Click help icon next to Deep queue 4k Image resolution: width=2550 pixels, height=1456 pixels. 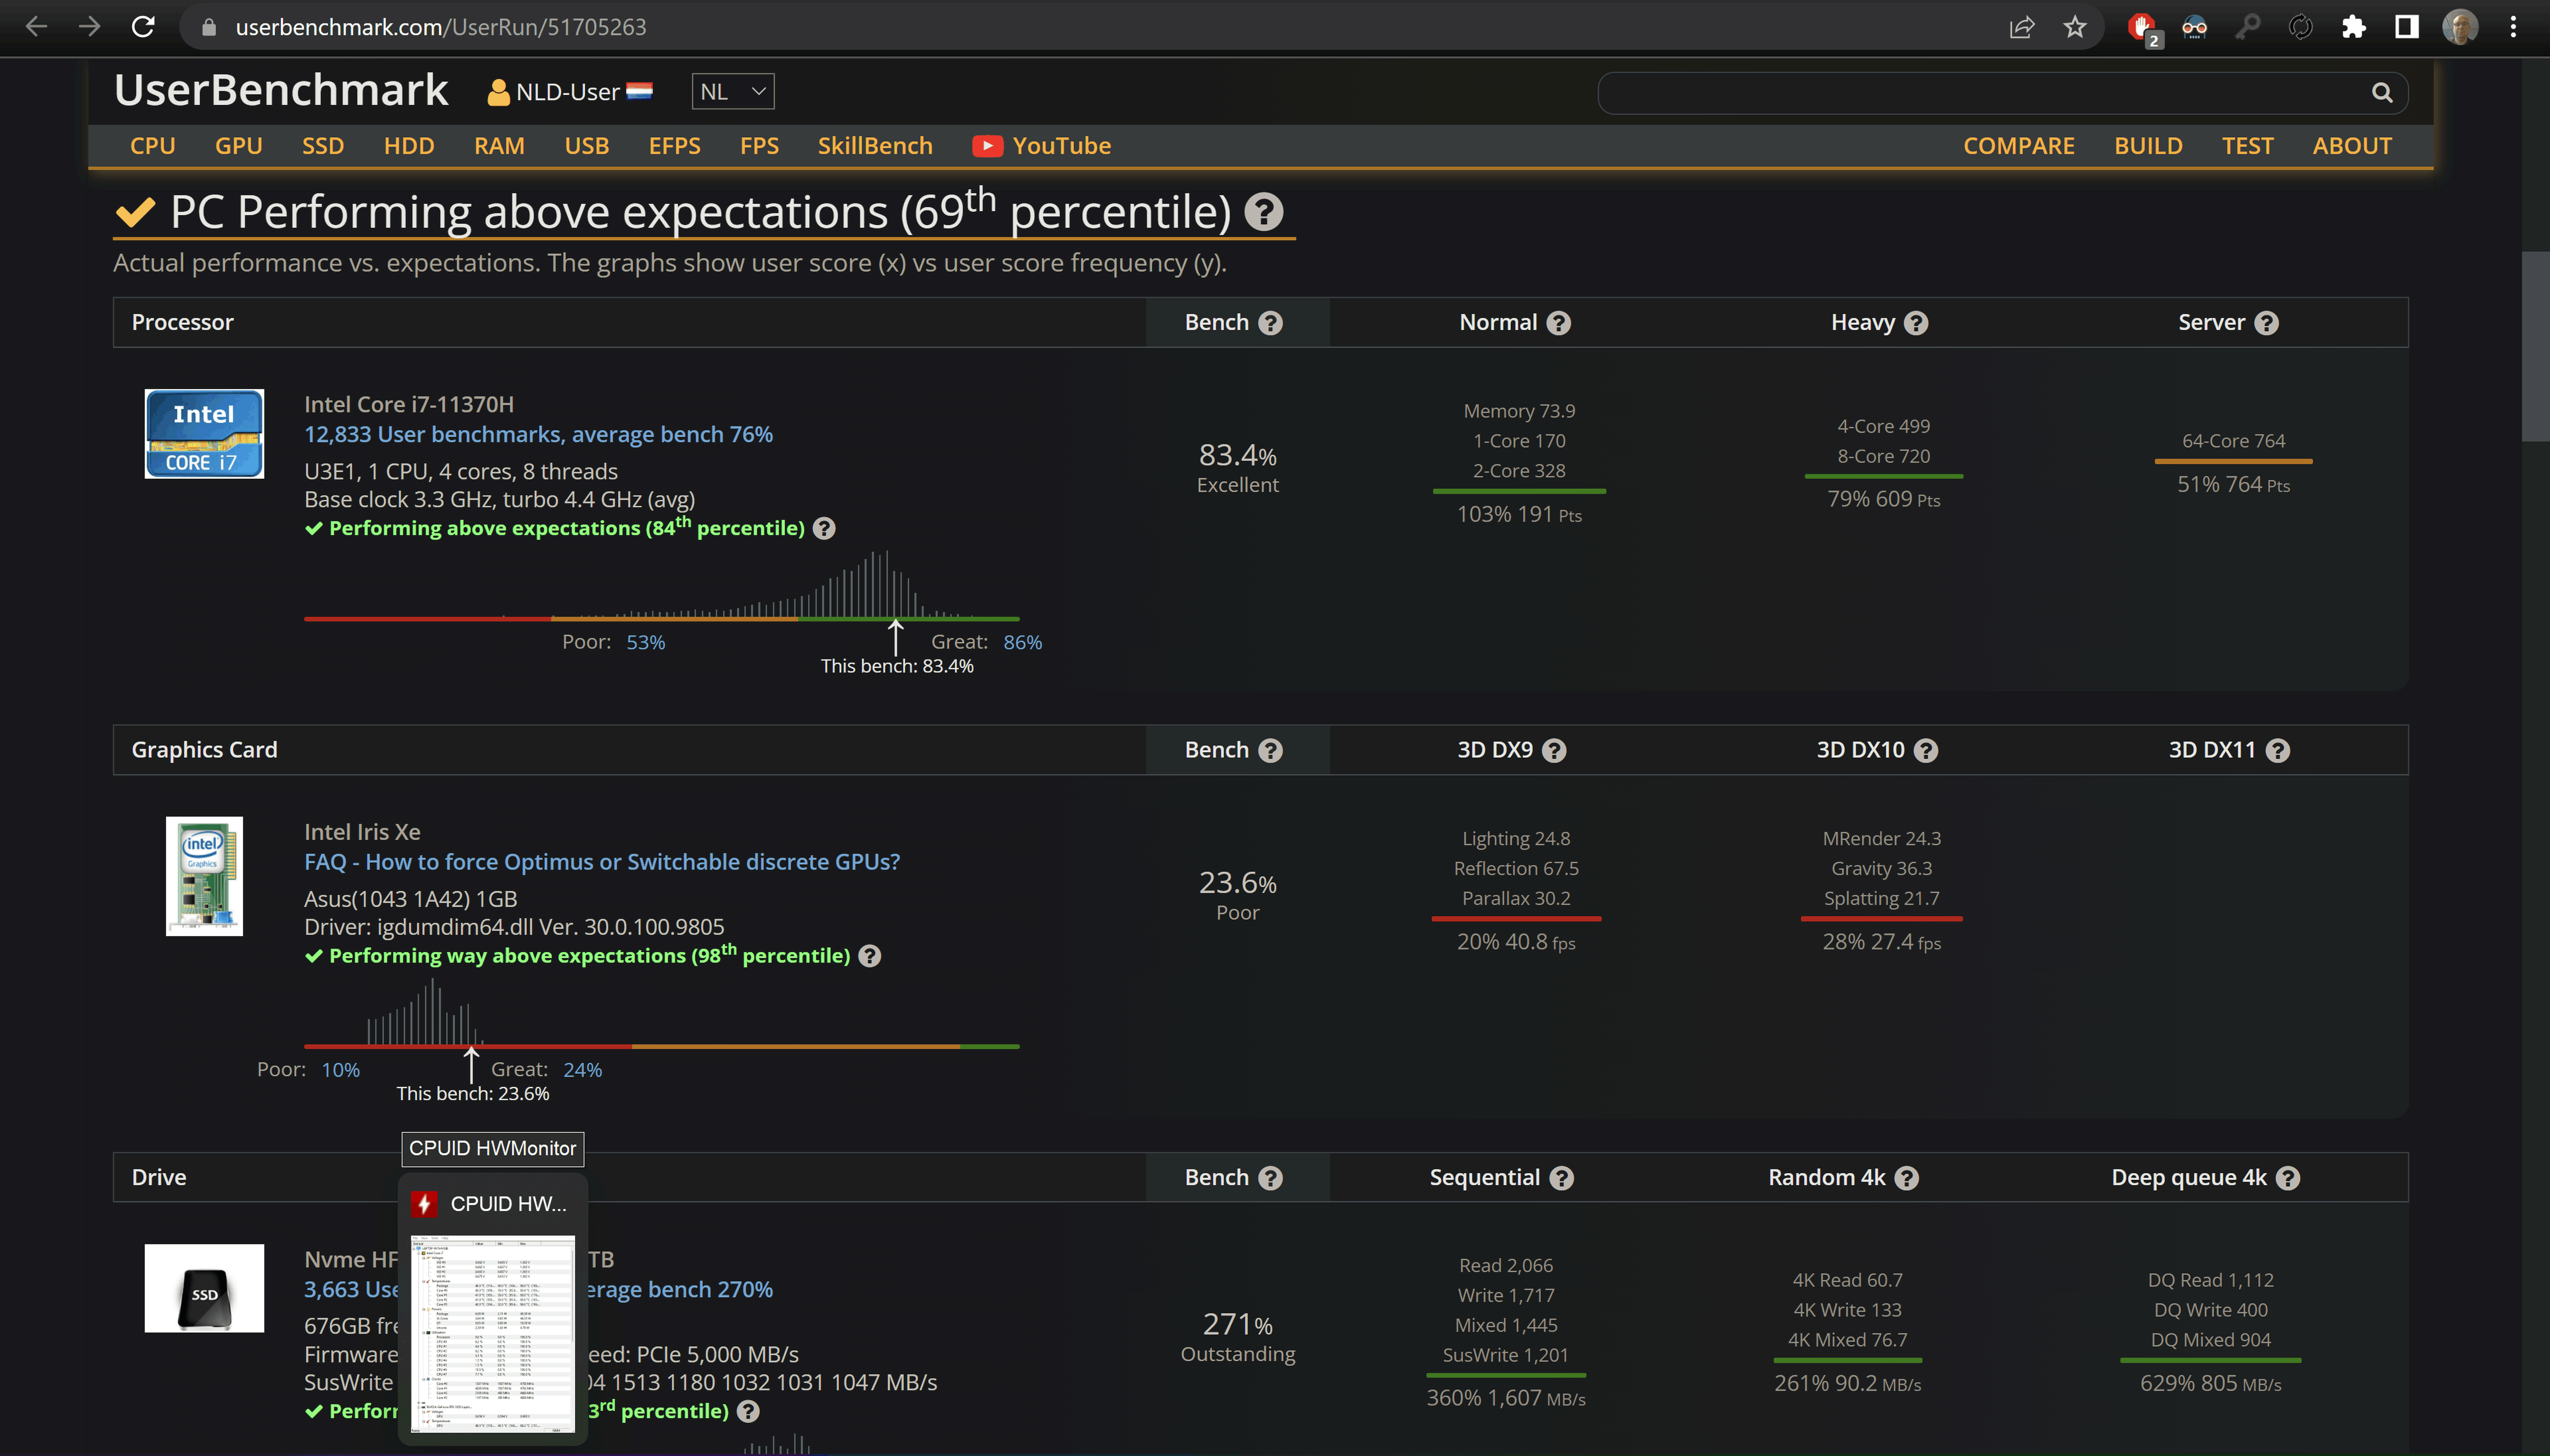tap(2288, 1178)
